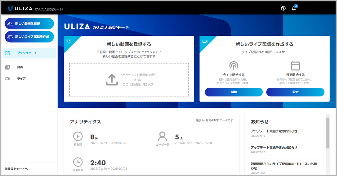This screenshot has width=337, height=176.
Task: Click the user silhouette icon ユーザー数
Action: pos(163,136)
